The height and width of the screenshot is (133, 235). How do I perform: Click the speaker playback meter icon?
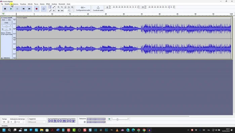[x=143, y=7]
